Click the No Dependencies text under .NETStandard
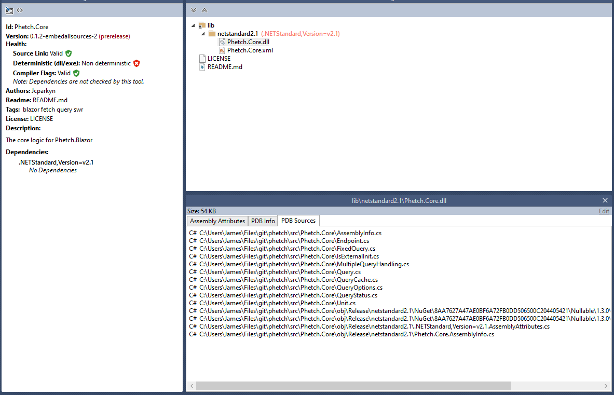This screenshot has width=614, height=395. click(53, 170)
